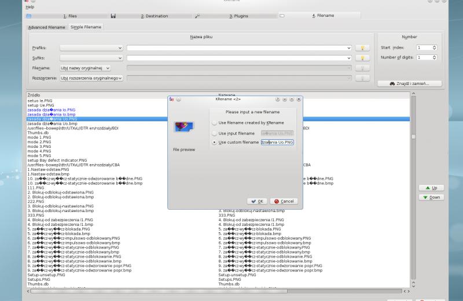This screenshot has height=301, width=463.
Task: Click the lightbulb icon beside the Prefiks field
Action: click(x=362, y=48)
